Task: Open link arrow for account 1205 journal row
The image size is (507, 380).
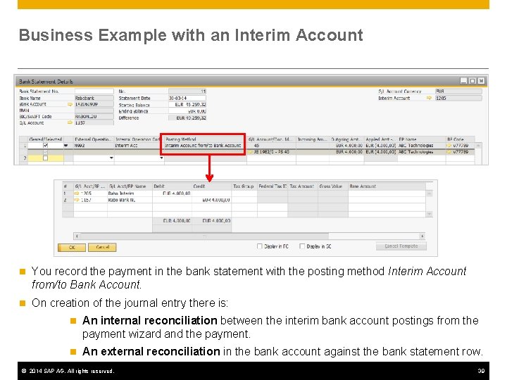Action: click(x=77, y=194)
